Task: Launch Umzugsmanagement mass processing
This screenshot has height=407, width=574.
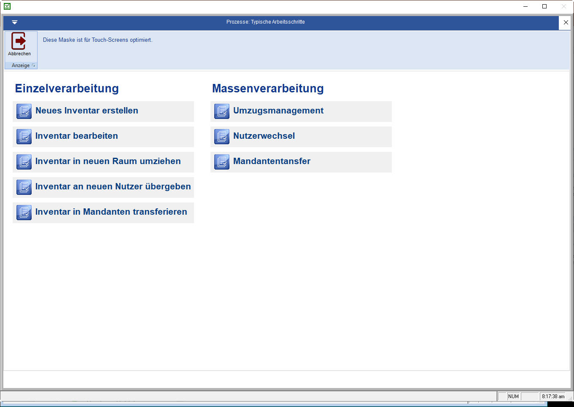Action: click(278, 111)
